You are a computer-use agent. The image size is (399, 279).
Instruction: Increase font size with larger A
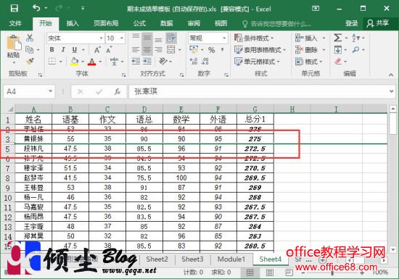(x=97, y=50)
